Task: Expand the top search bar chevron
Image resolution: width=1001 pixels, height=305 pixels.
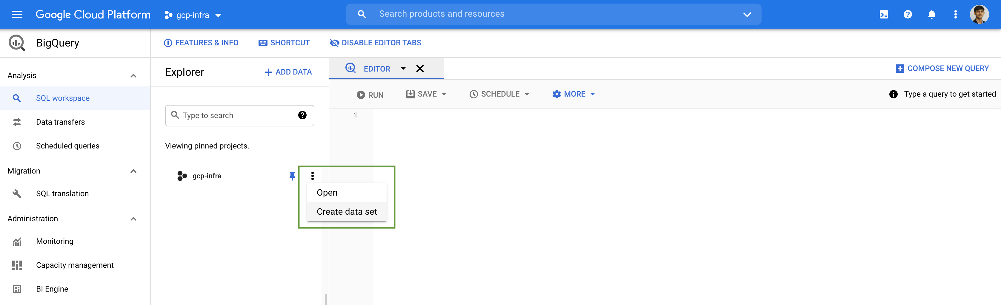Action: [x=747, y=14]
